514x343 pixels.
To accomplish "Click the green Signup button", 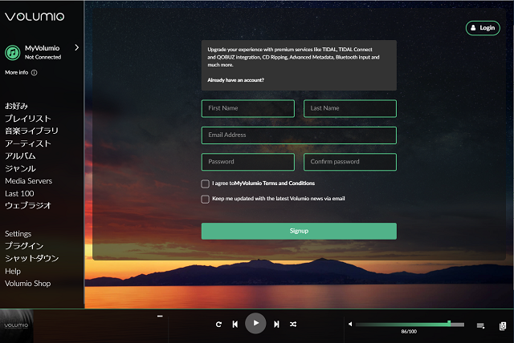I will [299, 231].
